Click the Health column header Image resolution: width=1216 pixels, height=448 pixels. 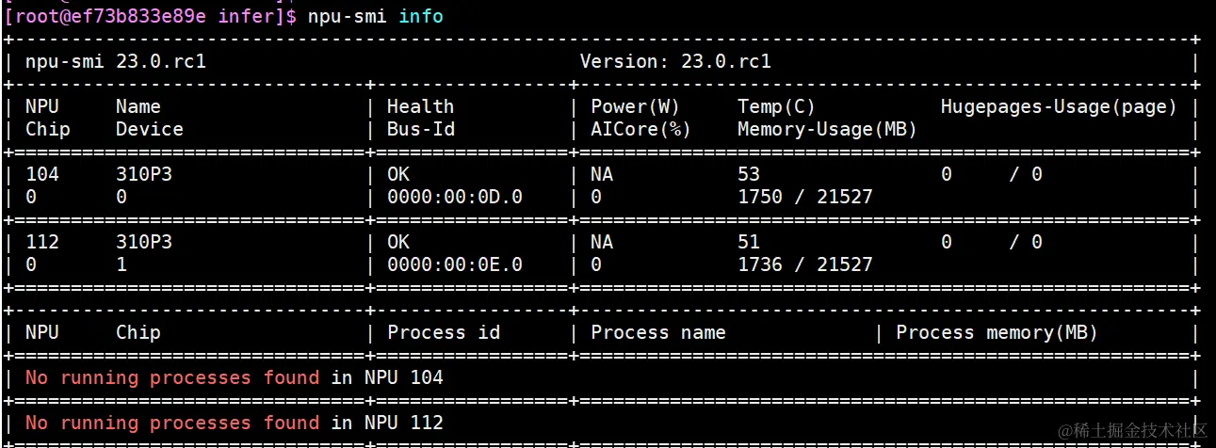click(x=421, y=106)
